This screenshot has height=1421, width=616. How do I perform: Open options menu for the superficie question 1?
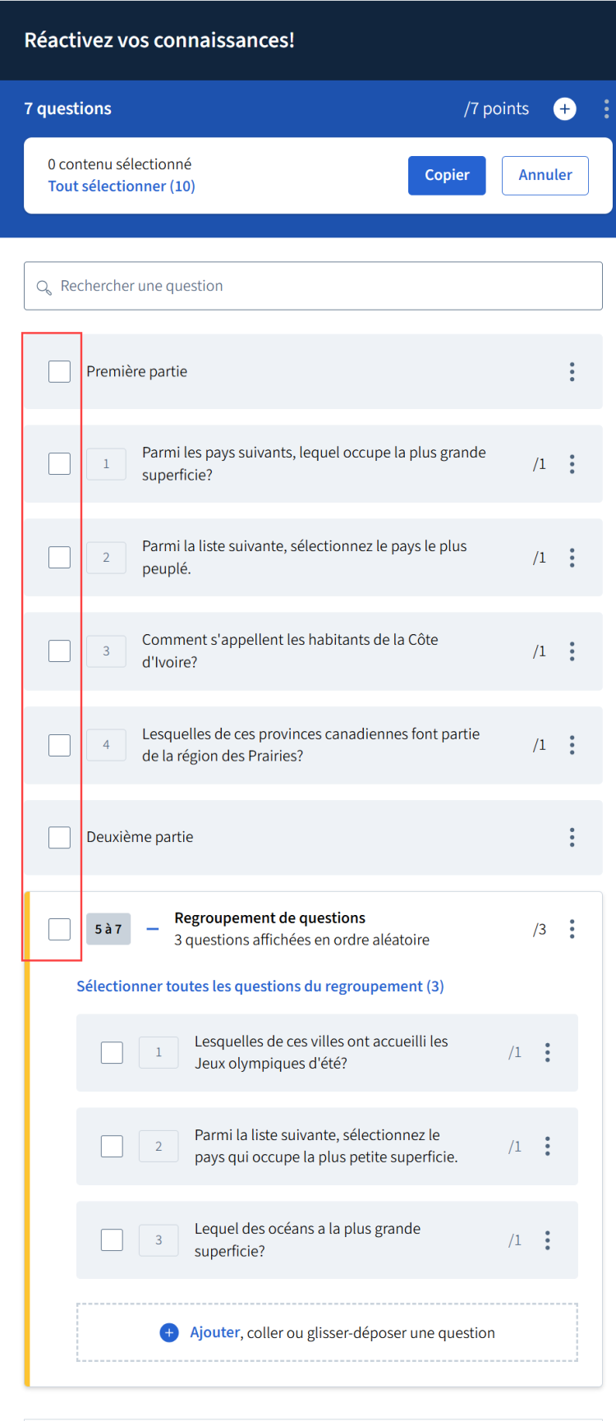[572, 464]
